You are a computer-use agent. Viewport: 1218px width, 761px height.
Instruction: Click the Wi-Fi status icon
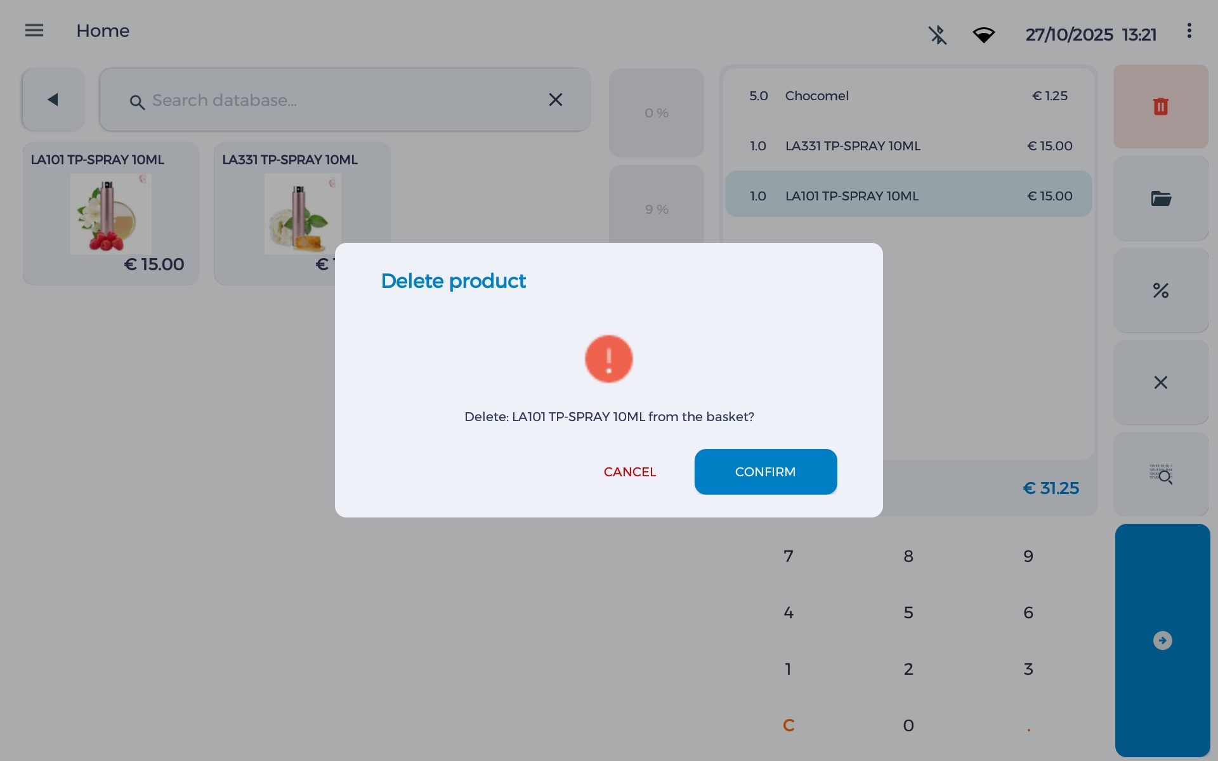pos(984,35)
